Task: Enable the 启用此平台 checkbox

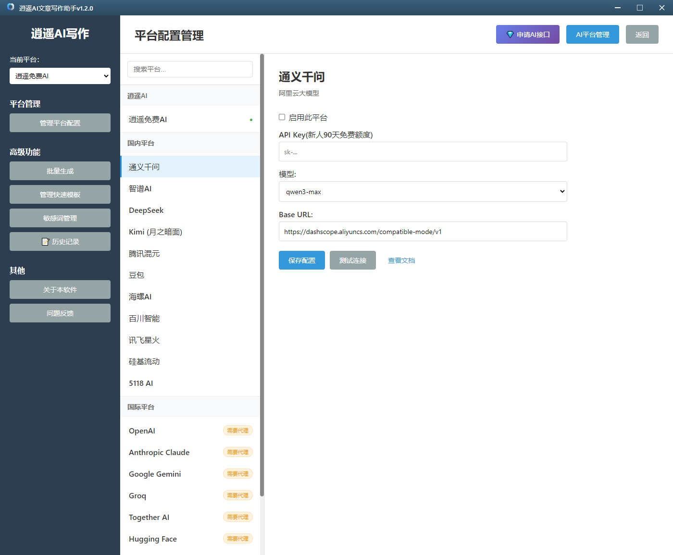Action: point(282,117)
